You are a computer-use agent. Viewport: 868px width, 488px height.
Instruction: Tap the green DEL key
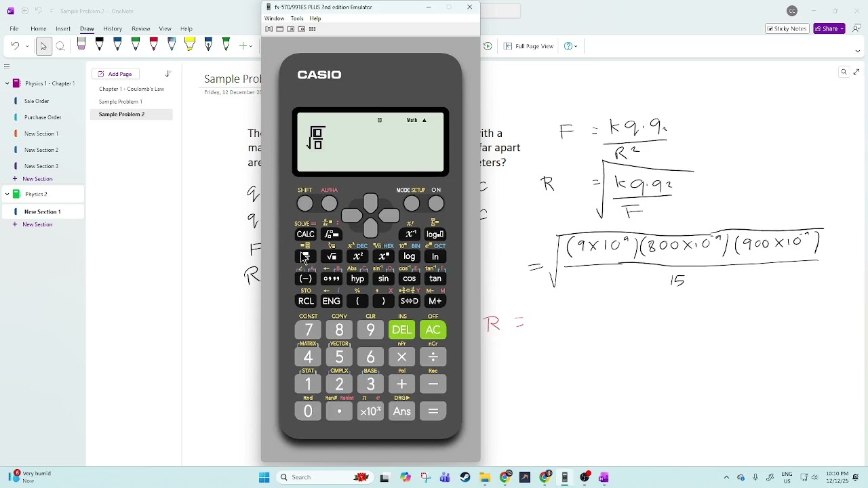(x=401, y=330)
